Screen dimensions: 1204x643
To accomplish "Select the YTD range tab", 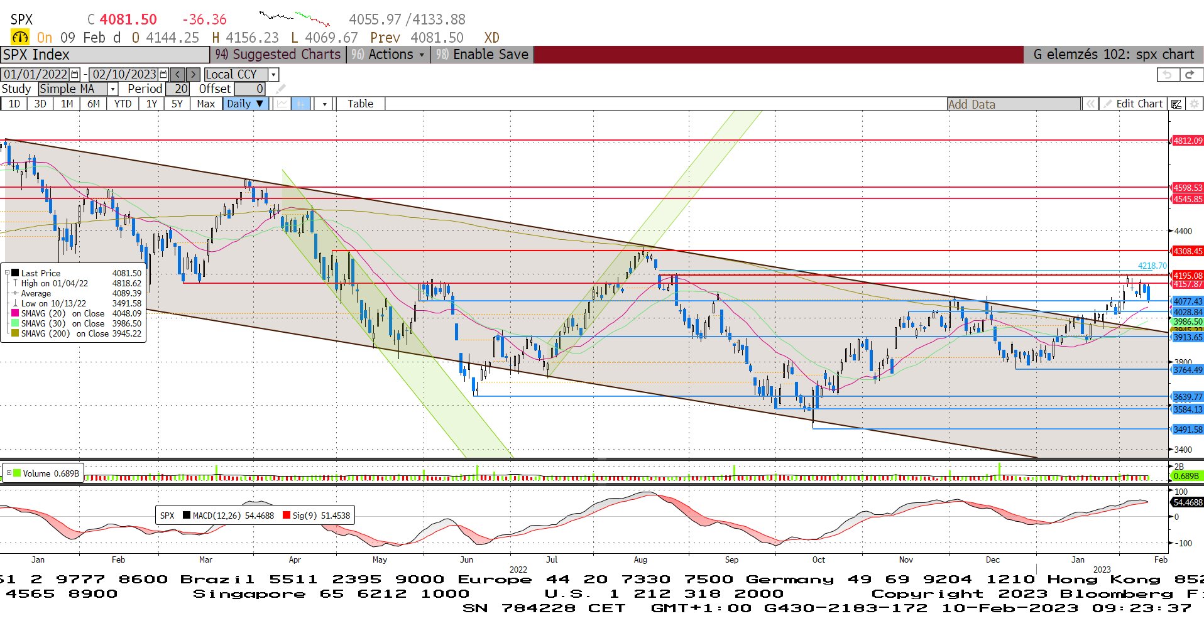I will (x=123, y=104).
